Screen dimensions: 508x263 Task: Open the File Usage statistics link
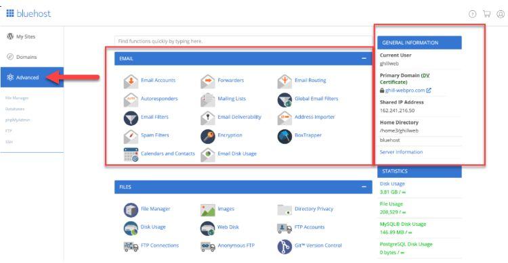391,204
